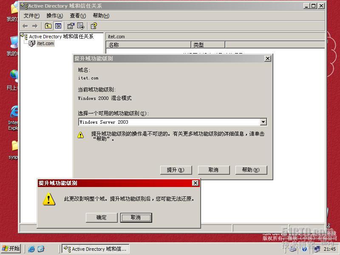Click 取消 in the raise-level dialog
340x255 pixels.
pos(214,170)
